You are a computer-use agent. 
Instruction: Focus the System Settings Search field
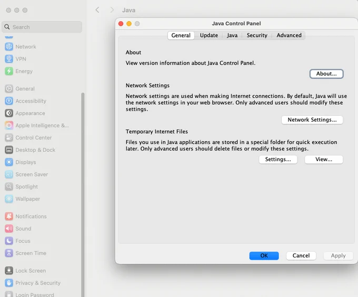click(42, 27)
